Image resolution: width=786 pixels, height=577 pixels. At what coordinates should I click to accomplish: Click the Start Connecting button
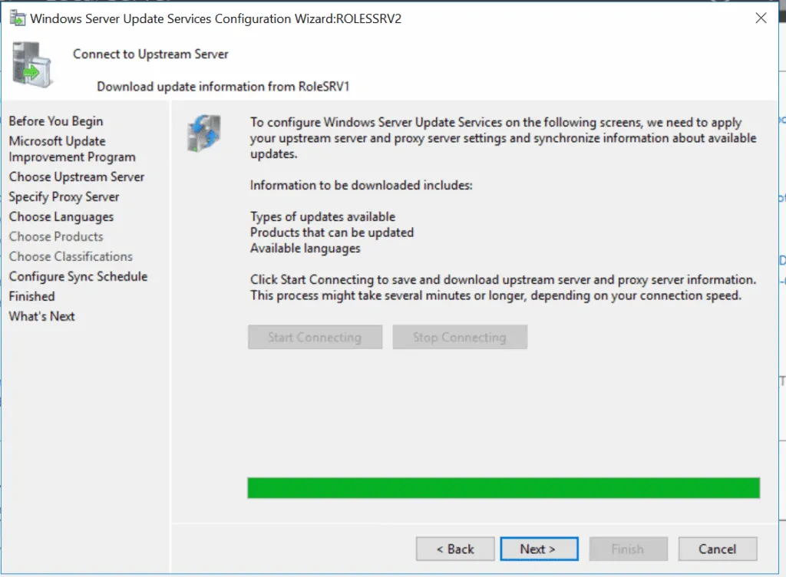tap(315, 337)
